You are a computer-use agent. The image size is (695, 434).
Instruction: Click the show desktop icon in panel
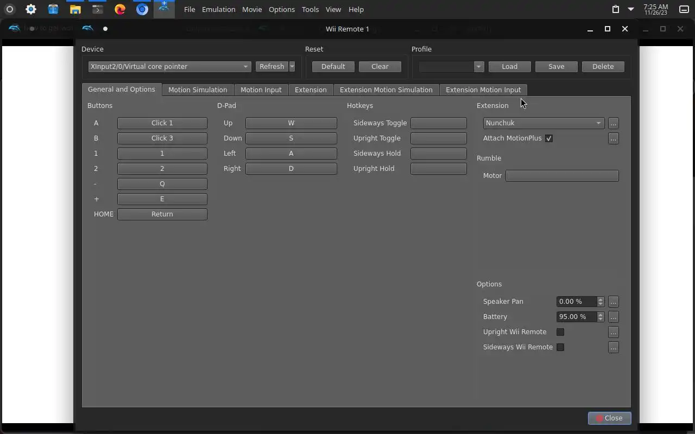pos(684,9)
